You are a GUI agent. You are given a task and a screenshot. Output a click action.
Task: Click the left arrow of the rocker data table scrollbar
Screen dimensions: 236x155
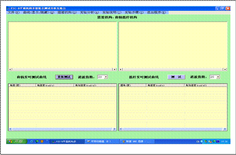coord(121,129)
